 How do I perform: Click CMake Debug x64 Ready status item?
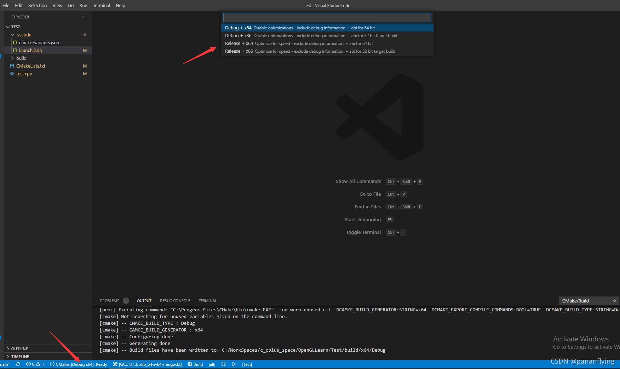[79, 364]
